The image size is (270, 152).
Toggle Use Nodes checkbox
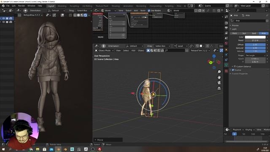coord(149,11)
